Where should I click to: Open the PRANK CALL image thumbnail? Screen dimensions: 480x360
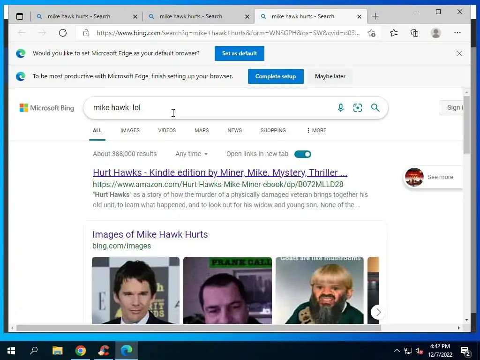(227, 290)
